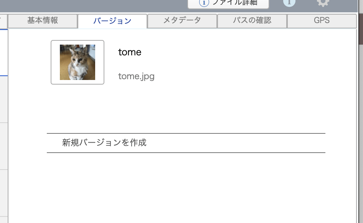Select the tome.jpg filename label
This screenshot has height=223, width=363.
[136, 76]
